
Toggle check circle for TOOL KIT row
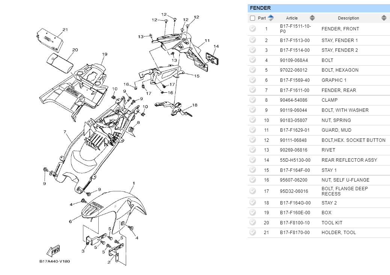click(253, 222)
